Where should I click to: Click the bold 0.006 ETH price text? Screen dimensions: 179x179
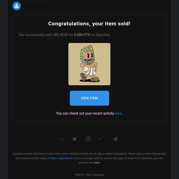point(82,35)
